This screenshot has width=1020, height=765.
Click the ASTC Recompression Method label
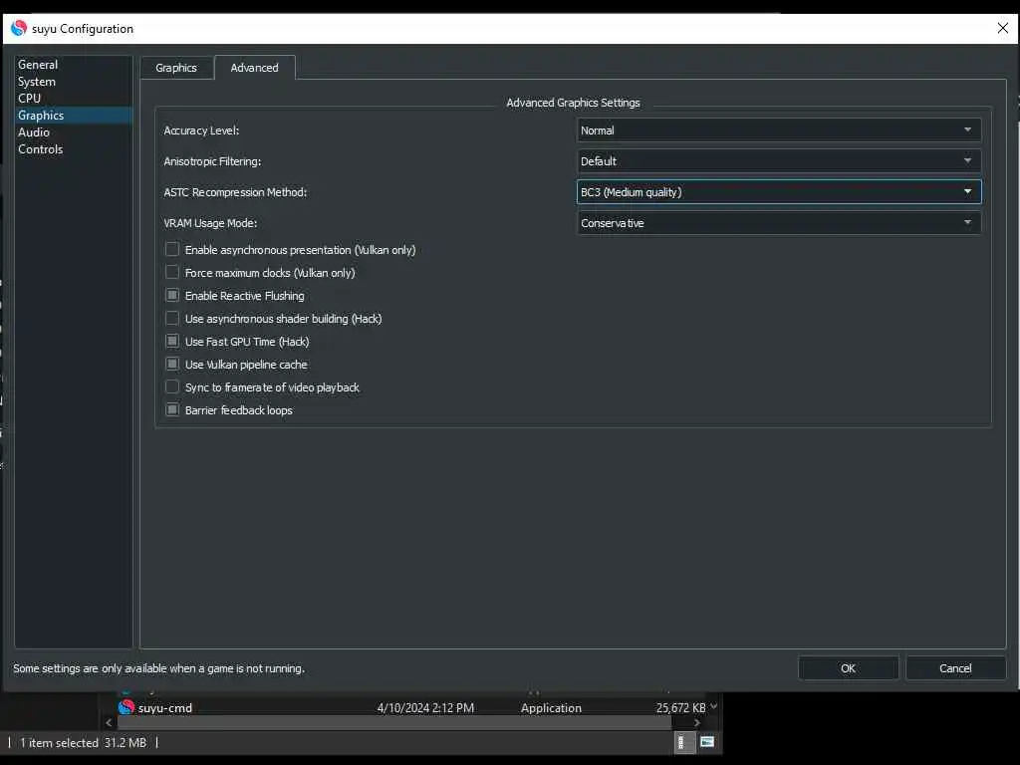point(235,192)
